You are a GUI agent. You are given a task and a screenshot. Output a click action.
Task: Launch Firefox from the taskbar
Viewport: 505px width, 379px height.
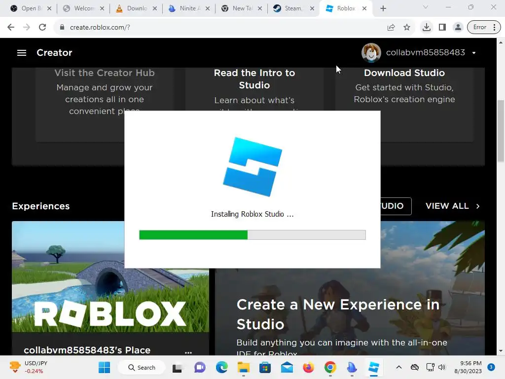[309, 367]
